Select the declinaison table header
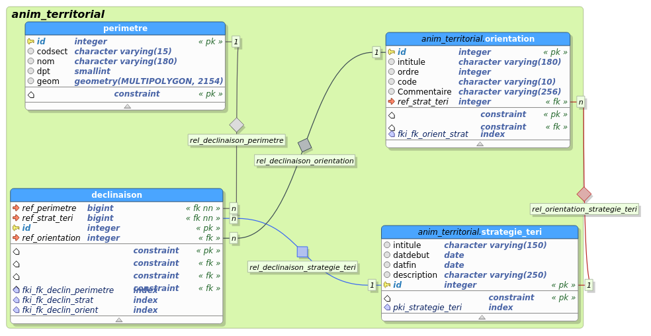 [x=116, y=194]
